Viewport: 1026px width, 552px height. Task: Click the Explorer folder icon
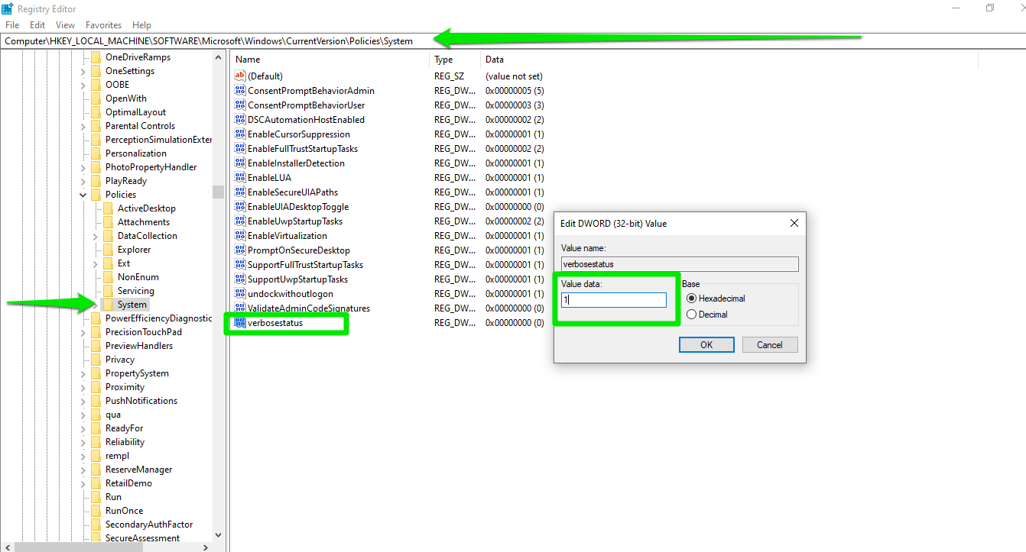click(108, 250)
